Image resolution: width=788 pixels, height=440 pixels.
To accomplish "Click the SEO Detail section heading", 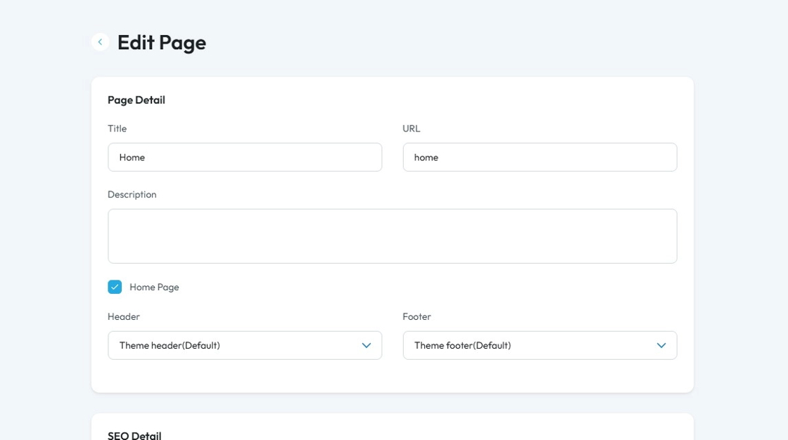I will pos(134,435).
